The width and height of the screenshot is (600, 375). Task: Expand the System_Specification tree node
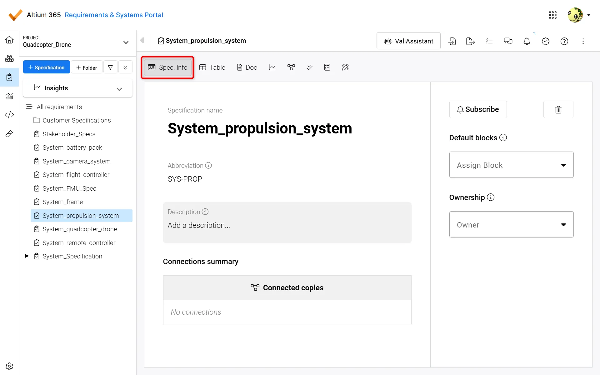click(x=27, y=256)
